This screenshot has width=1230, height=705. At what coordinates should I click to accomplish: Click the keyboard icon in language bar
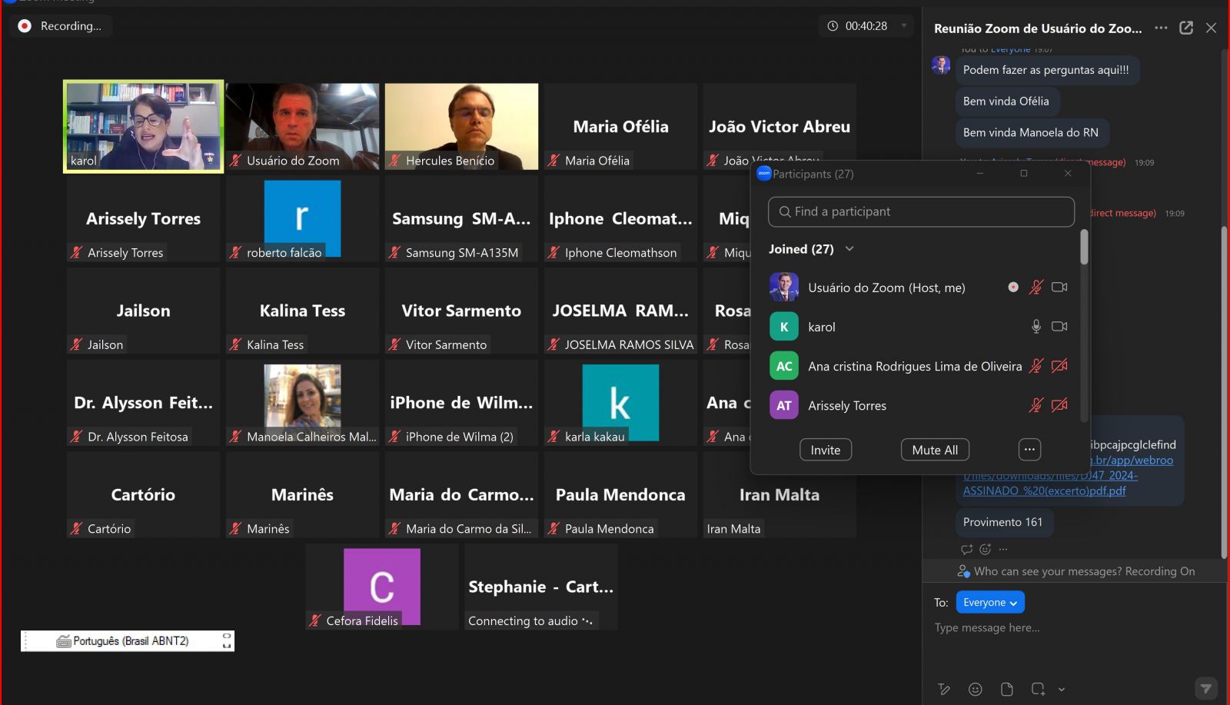pyautogui.click(x=64, y=641)
